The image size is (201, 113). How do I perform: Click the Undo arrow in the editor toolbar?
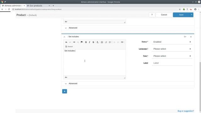point(66,42)
